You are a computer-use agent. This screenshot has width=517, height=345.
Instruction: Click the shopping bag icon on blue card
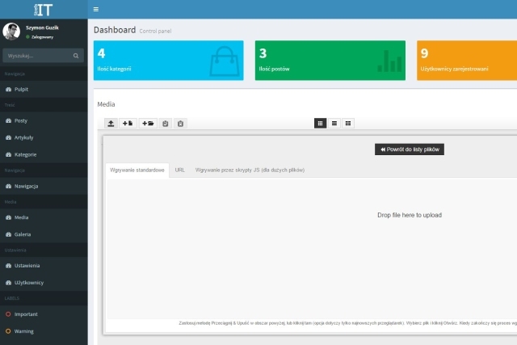[225, 61]
